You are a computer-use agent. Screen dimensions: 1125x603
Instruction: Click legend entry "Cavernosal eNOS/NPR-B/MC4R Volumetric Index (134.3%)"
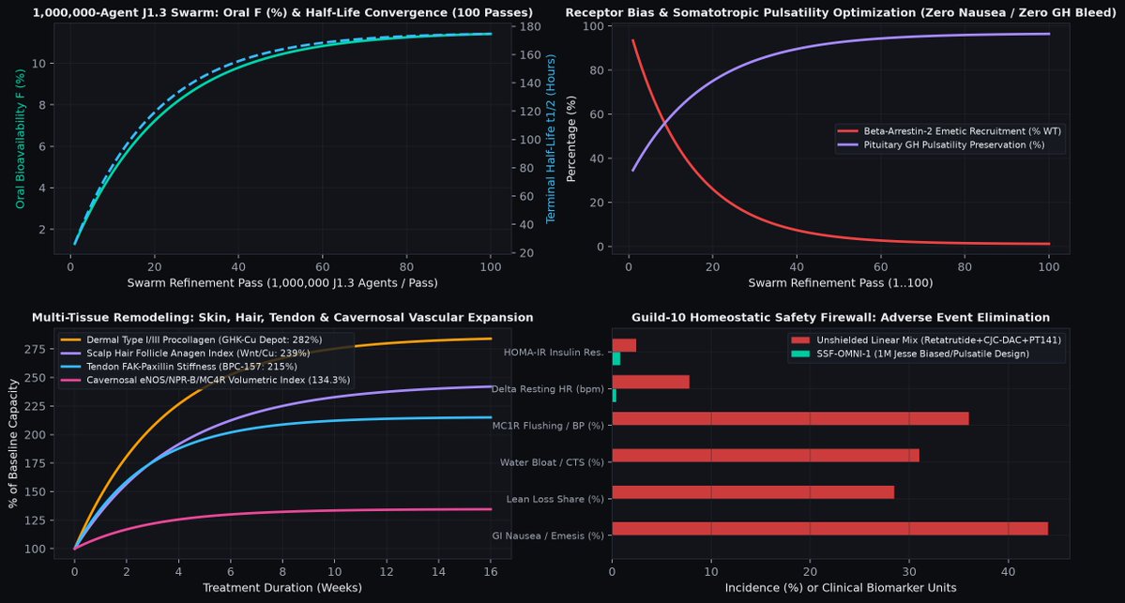coord(219,380)
